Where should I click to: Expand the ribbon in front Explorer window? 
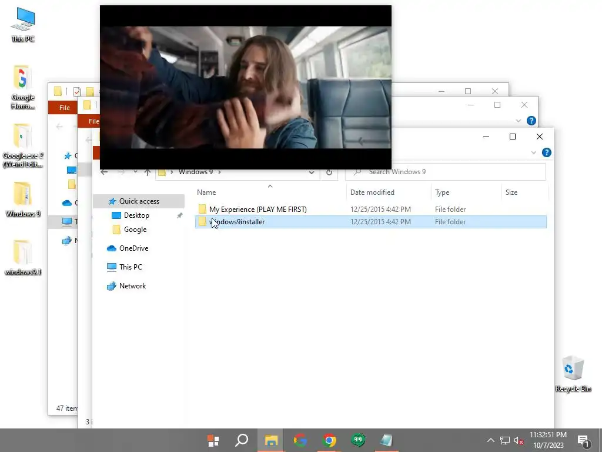534,152
